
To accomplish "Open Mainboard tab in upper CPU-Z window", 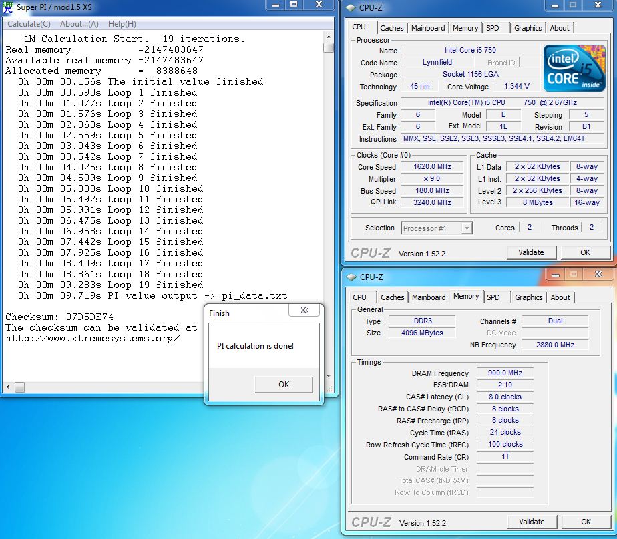I will point(428,28).
